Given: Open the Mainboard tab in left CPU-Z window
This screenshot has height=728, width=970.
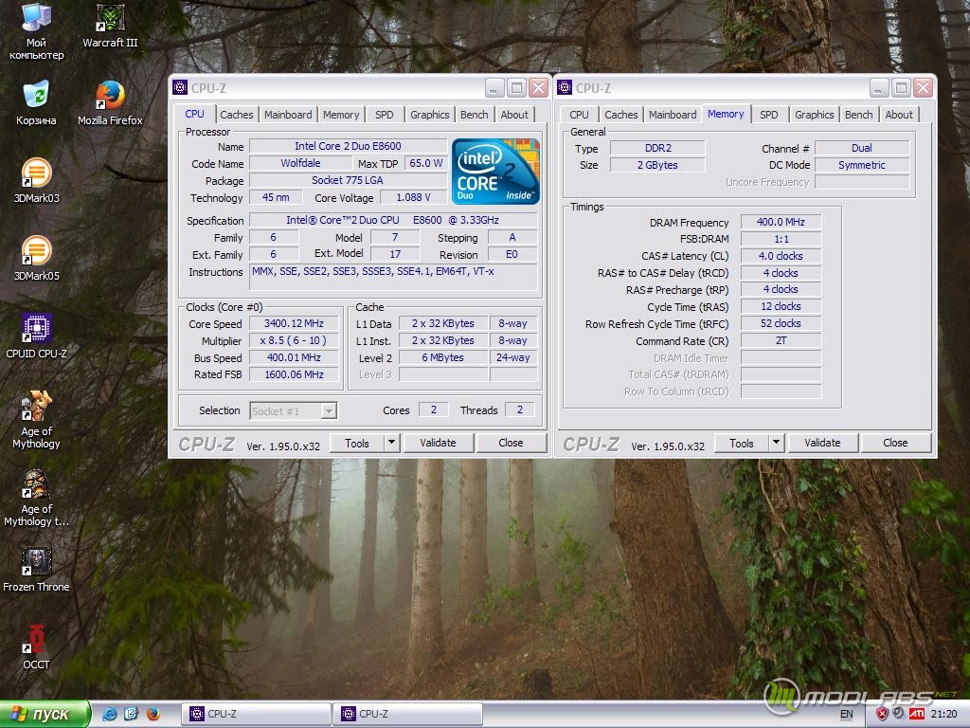Looking at the screenshot, I should point(288,115).
